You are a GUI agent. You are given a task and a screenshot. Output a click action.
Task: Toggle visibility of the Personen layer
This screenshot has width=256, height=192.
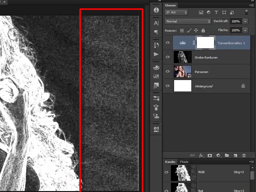(168, 71)
